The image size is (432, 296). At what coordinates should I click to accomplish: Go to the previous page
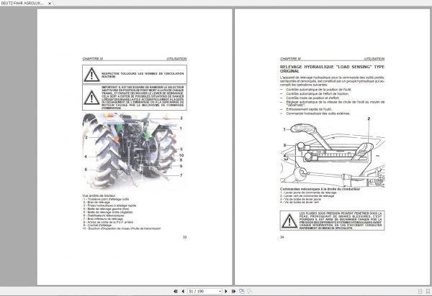click(x=183, y=291)
